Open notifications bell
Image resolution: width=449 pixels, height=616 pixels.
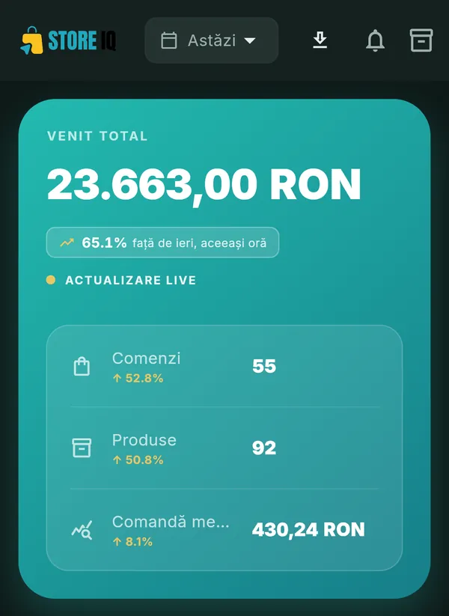click(x=375, y=40)
